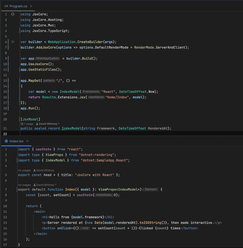Click 'setCount' in the useState destructuring
This screenshot has width=243, height=248.
coord(61,195)
